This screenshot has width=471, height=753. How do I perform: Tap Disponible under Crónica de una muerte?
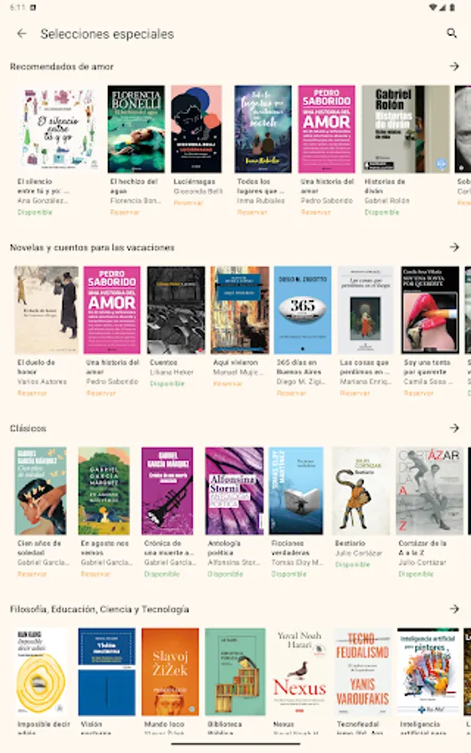[x=161, y=574]
